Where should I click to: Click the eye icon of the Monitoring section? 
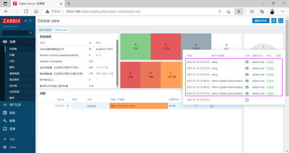click(x=5, y=42)
